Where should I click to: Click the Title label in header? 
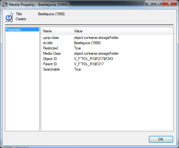(19, 14)
